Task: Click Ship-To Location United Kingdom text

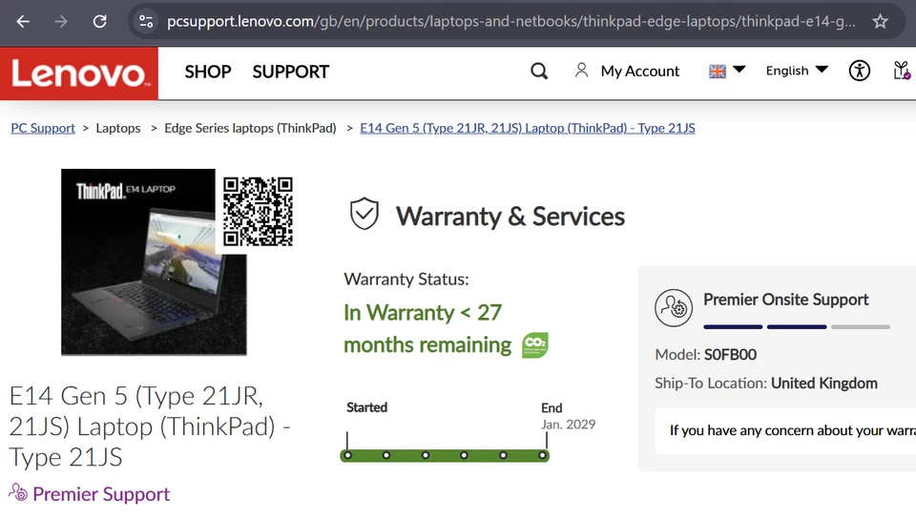Action: 766,384
